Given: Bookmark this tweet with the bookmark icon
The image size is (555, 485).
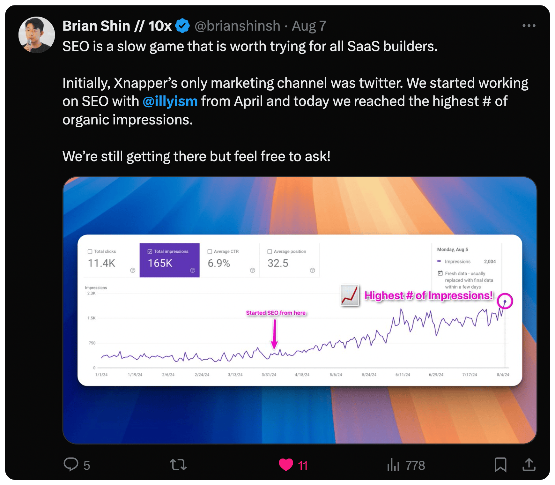Looking at the screenshot, I should pyautogui.click(x=500, y=465).
